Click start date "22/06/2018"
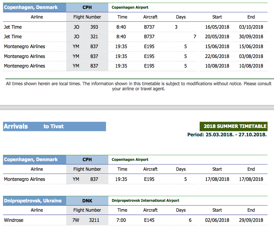The height and width of the screenshot is (232, 274). [x=217, y=56]
